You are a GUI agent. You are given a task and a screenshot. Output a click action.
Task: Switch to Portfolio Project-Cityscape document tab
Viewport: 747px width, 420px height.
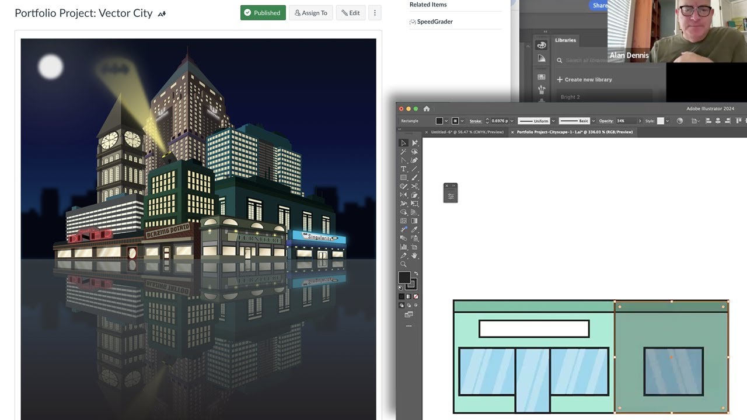(x=575, y=132)
